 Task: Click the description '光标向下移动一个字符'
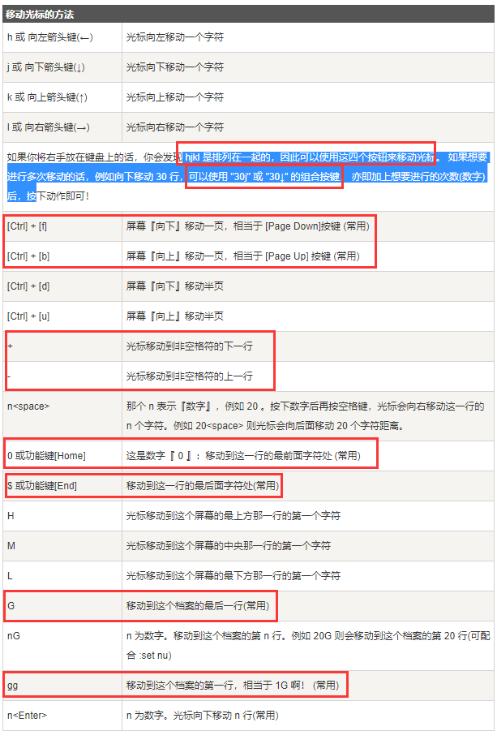pyautogui.click(x=174, y=67)
